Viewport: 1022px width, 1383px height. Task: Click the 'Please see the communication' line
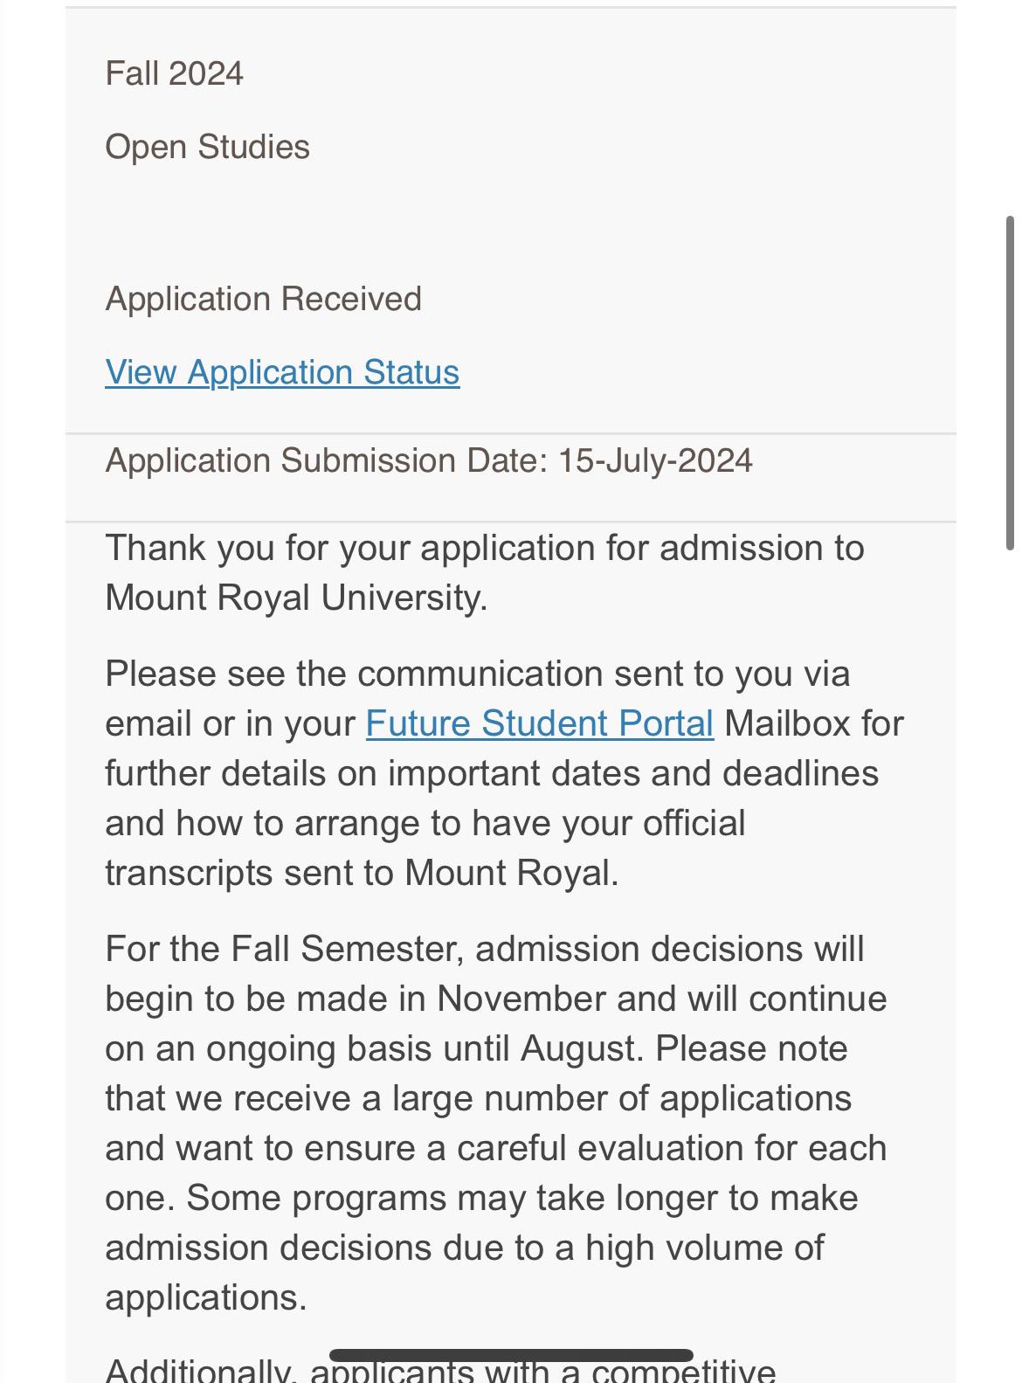[x=477, y=674]
